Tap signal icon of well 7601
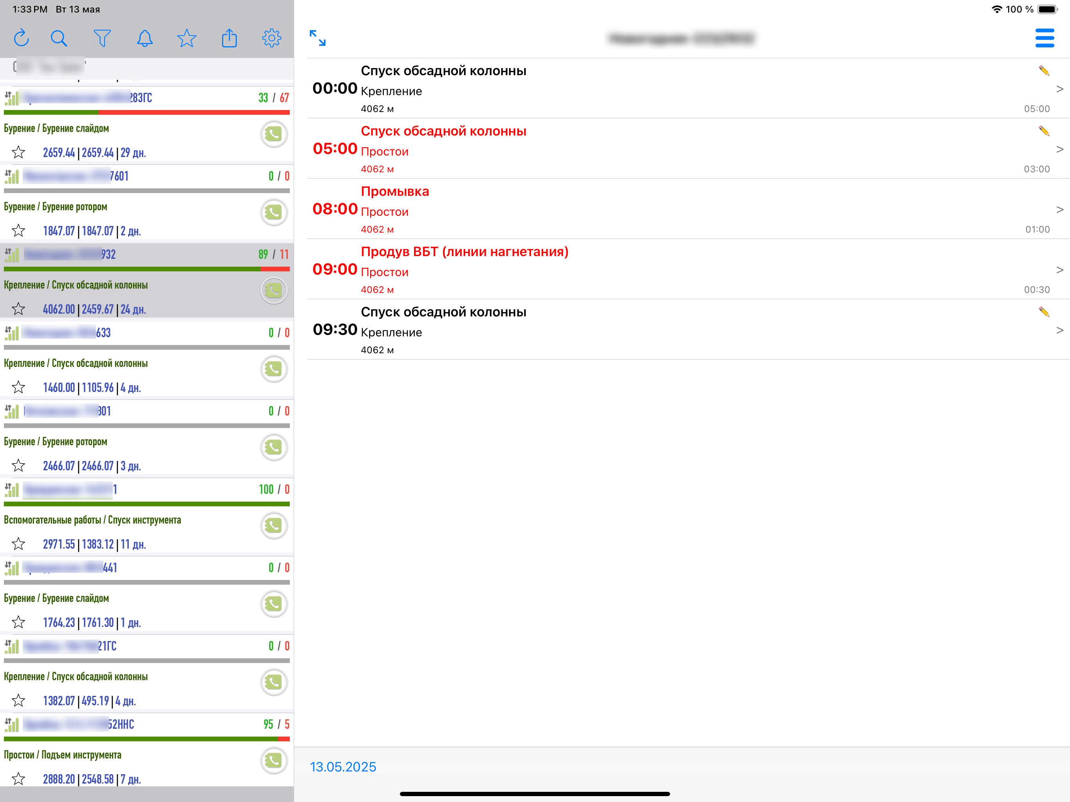 pos(12,176)
